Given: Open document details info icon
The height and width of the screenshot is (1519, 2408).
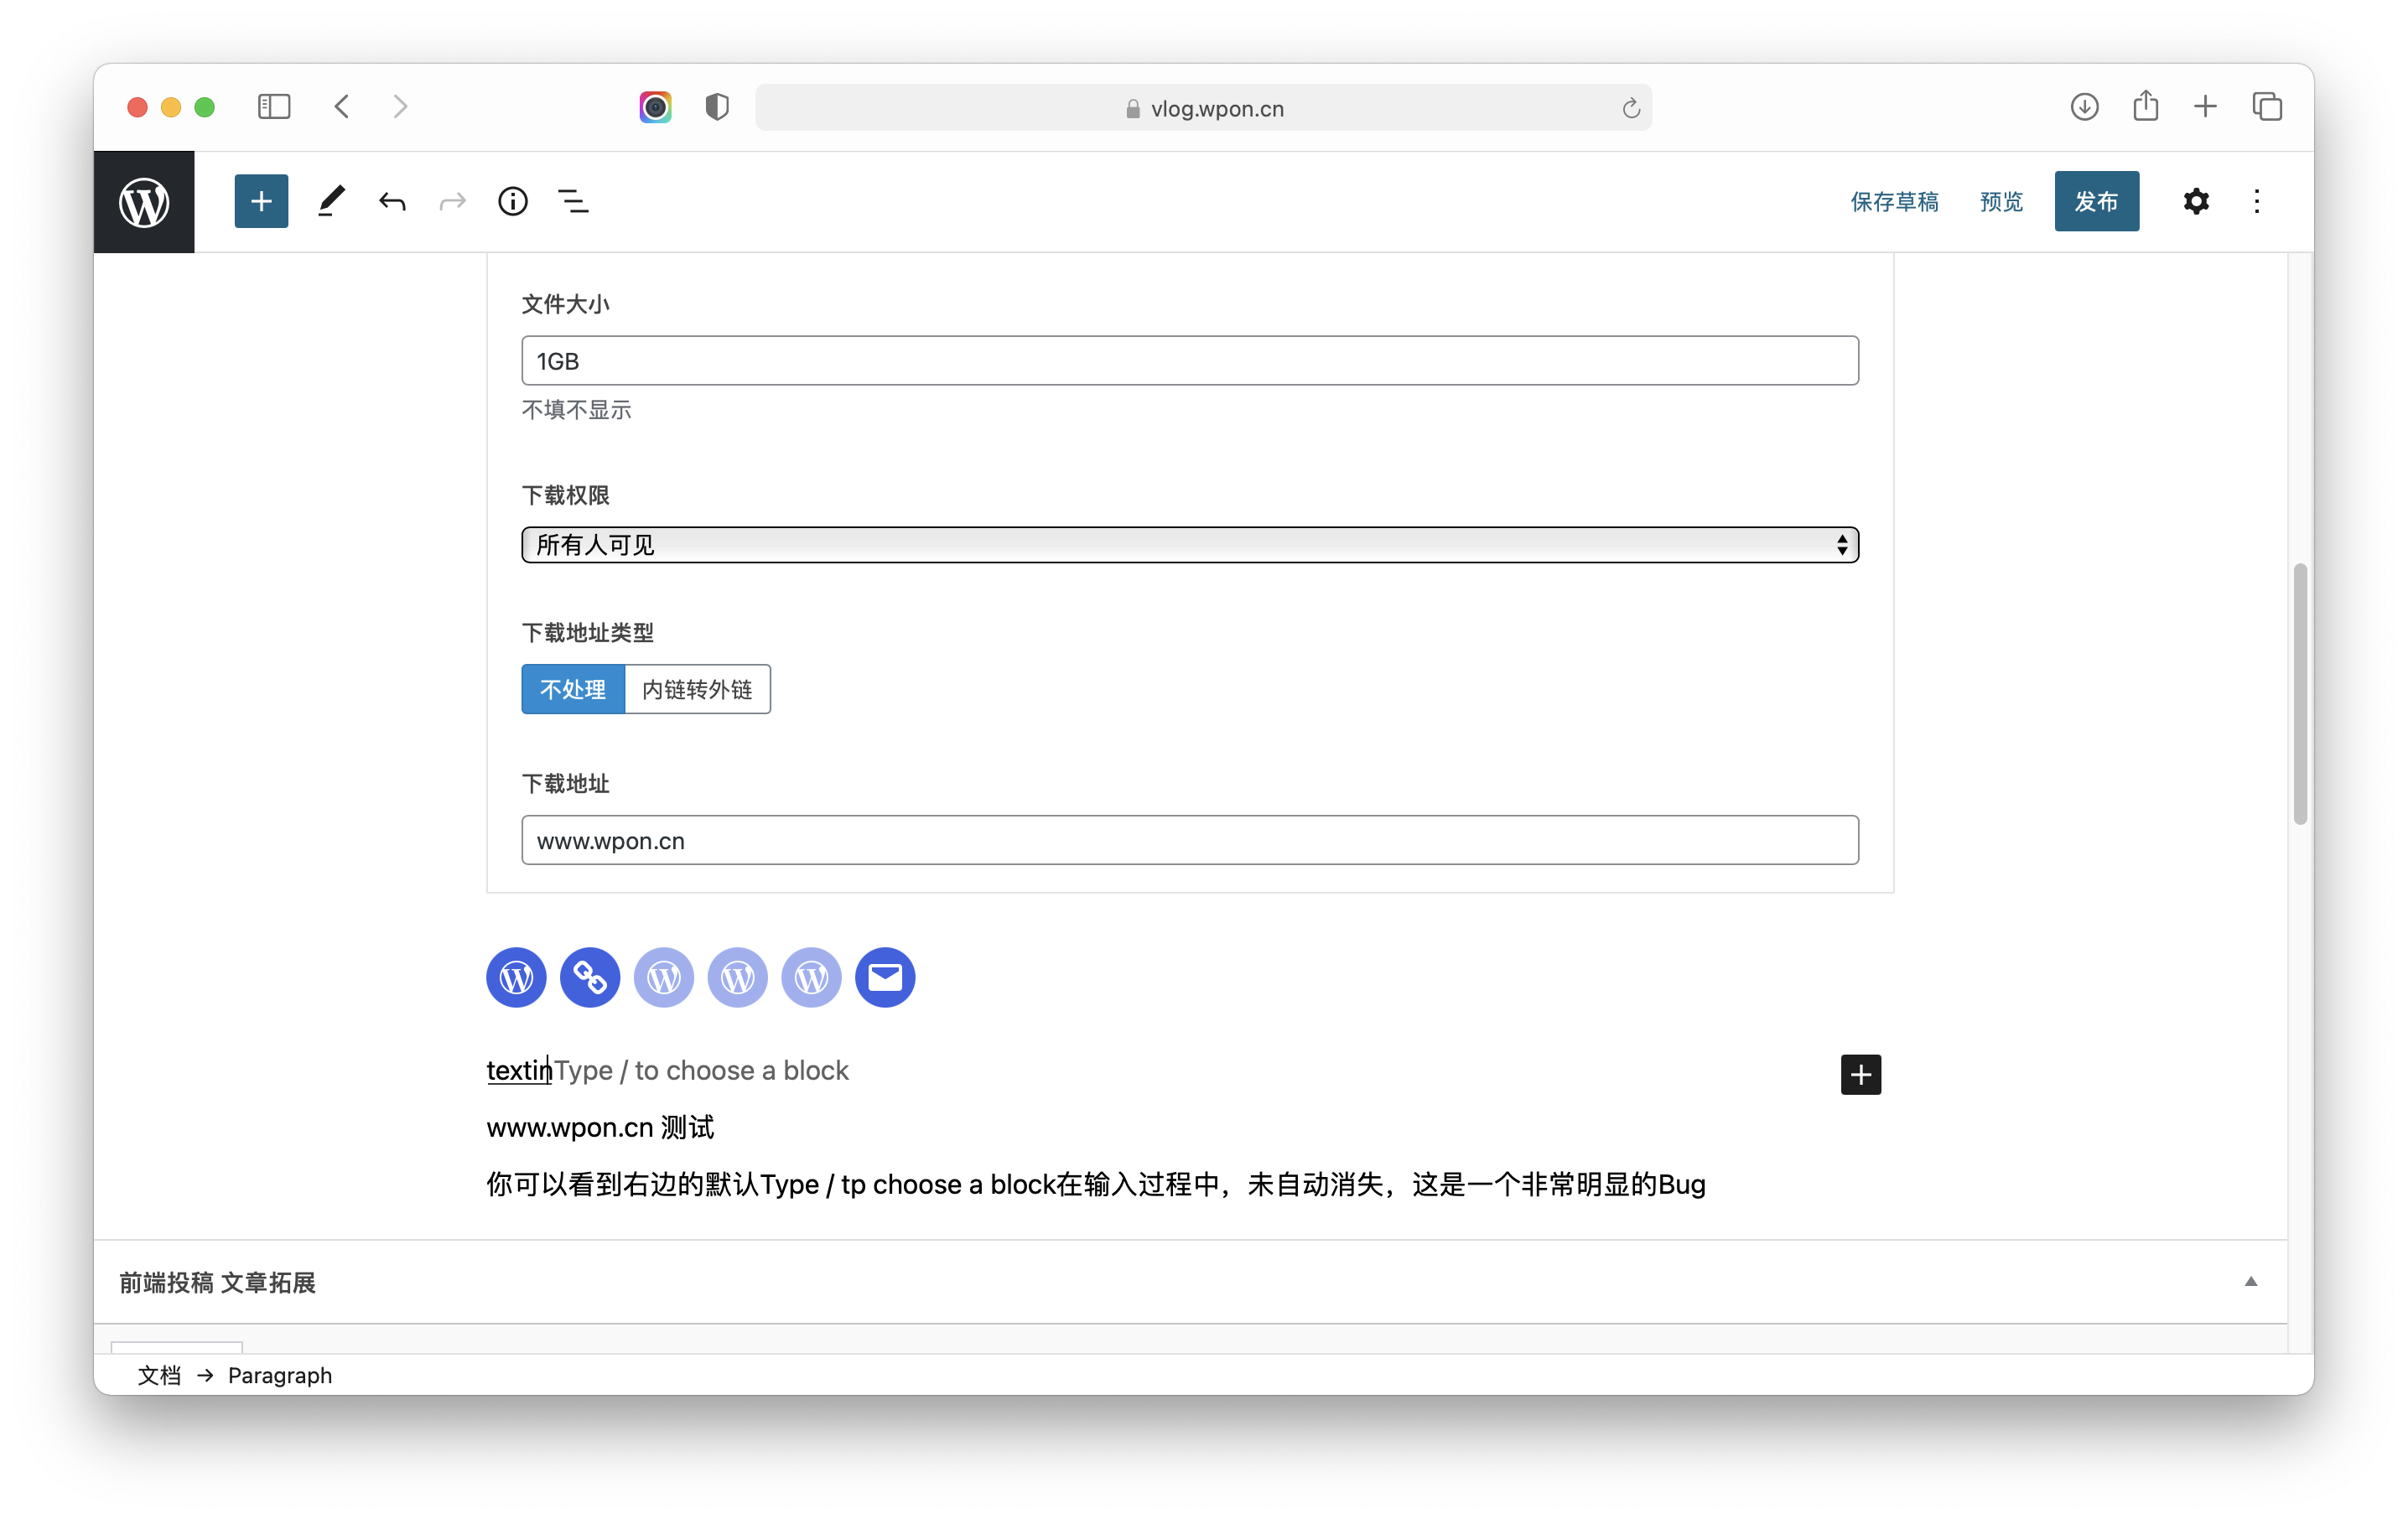Looking at the screenshot, I should (513, 201).
